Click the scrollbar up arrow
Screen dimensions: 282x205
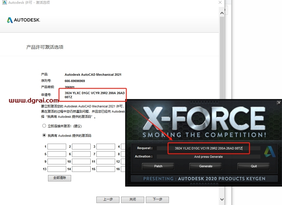point(222,13)
